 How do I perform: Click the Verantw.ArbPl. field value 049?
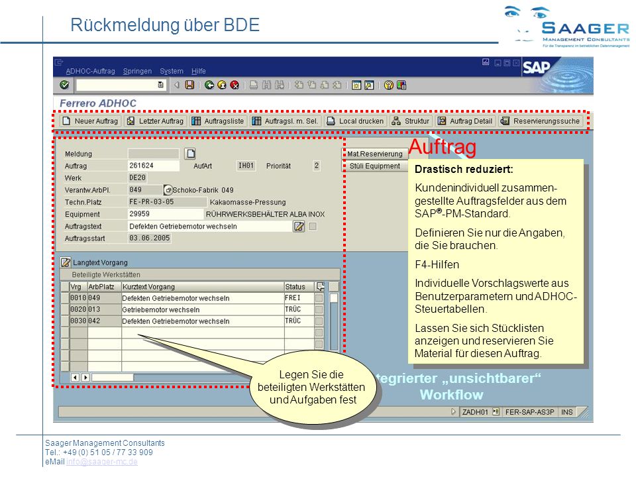[145, 190]
